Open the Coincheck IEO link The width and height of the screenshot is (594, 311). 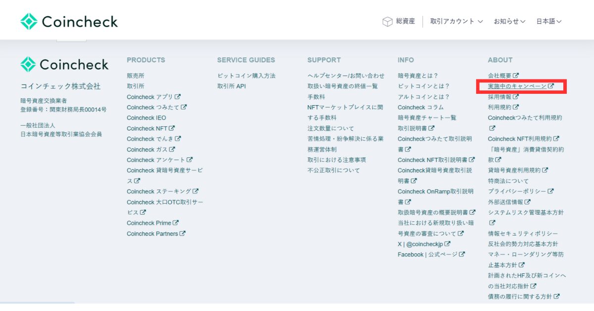147,118
